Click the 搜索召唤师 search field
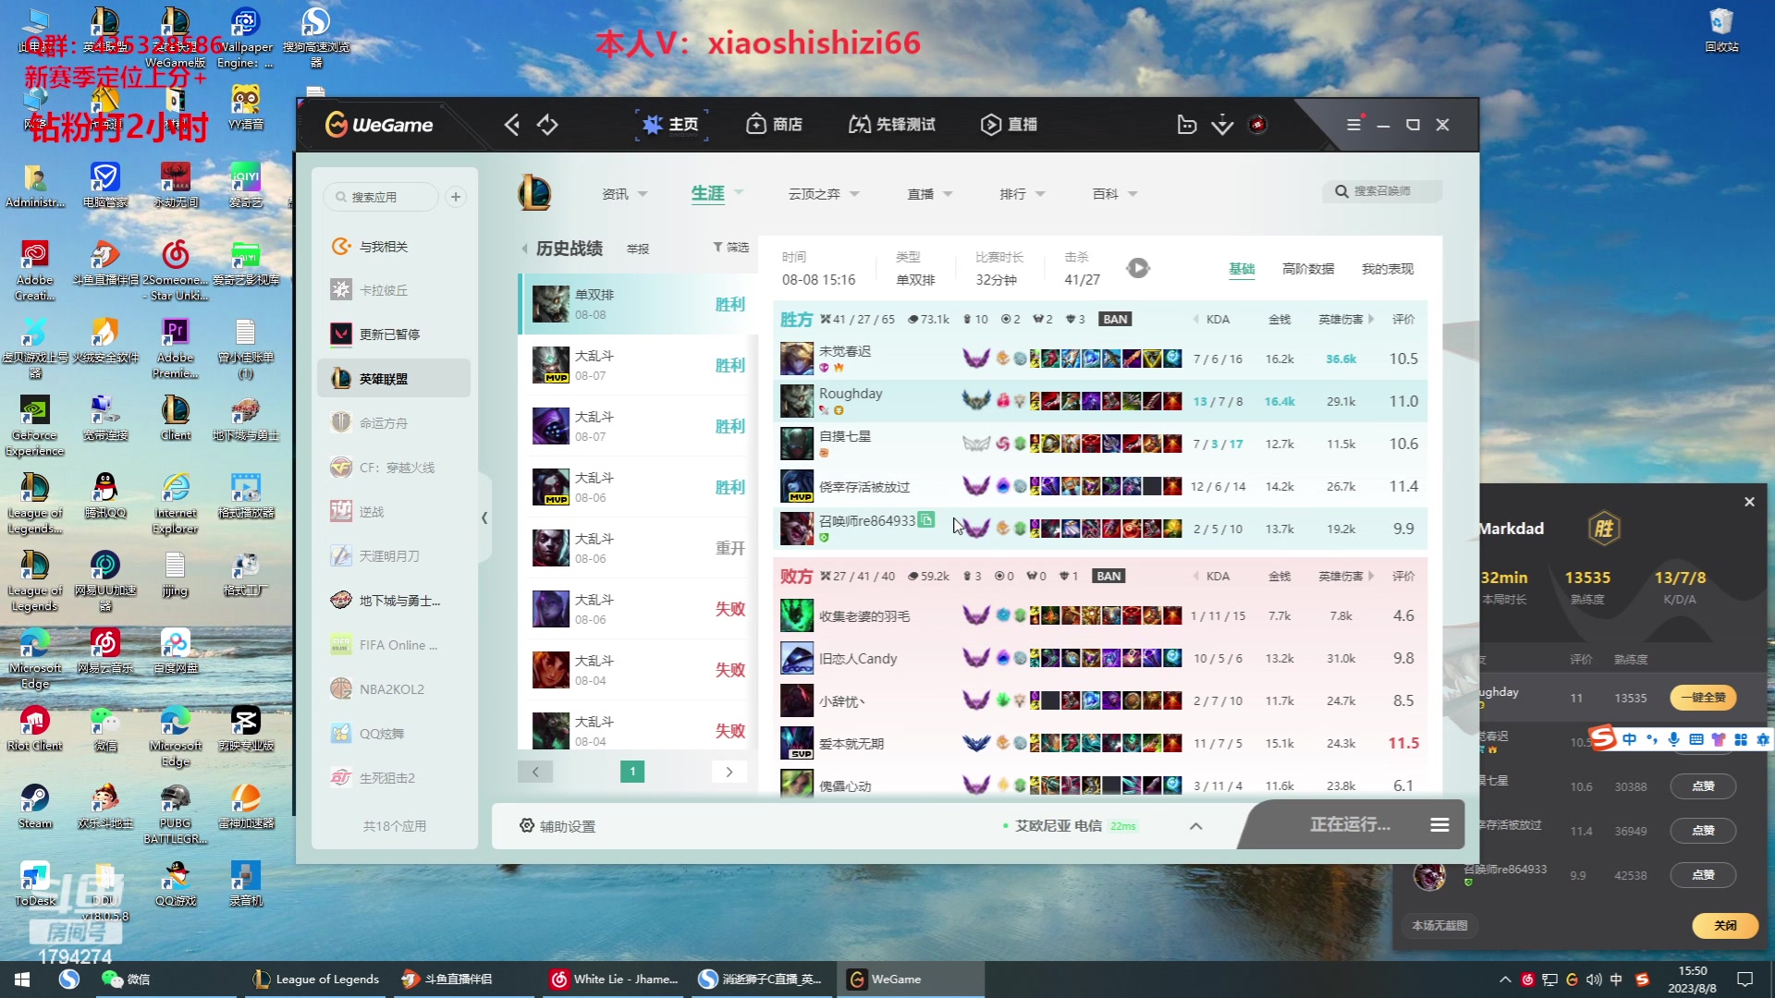This screenshot has height=998, width=1775. coord(1382,191)
